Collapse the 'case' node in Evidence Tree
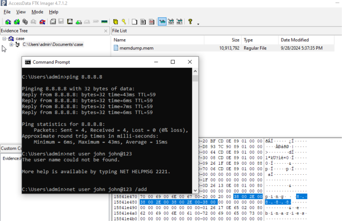This screenshot has width=342, height=221. point(4,38)
